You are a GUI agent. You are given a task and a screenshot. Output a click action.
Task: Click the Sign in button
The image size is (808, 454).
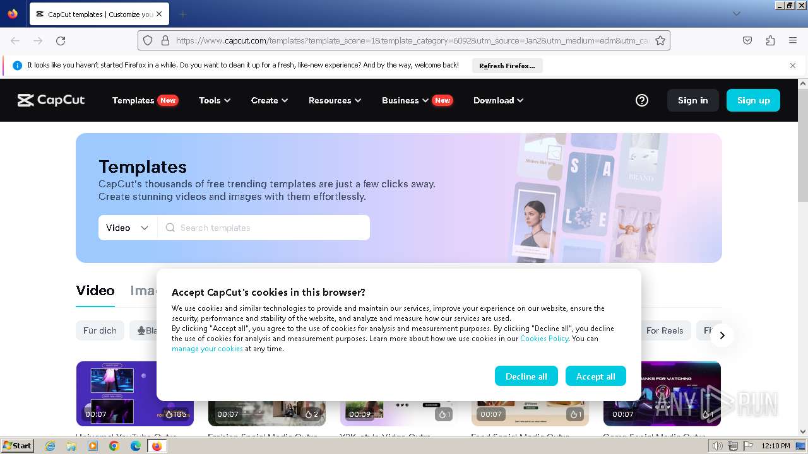tap(693, 100)
